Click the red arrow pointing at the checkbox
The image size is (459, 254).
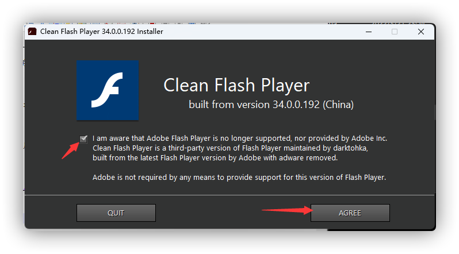click(x=71, y=148)
